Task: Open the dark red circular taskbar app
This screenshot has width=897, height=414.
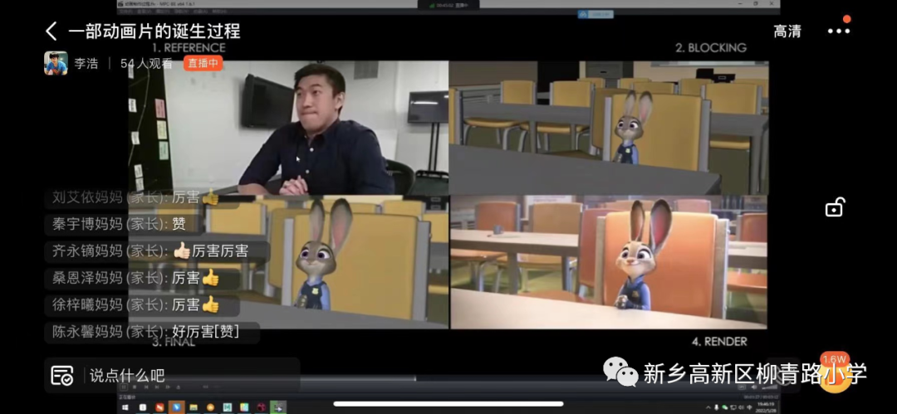Action: pos(262,407)
